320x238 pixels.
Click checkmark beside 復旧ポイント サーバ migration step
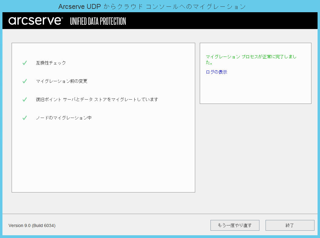tap(25, 99)
